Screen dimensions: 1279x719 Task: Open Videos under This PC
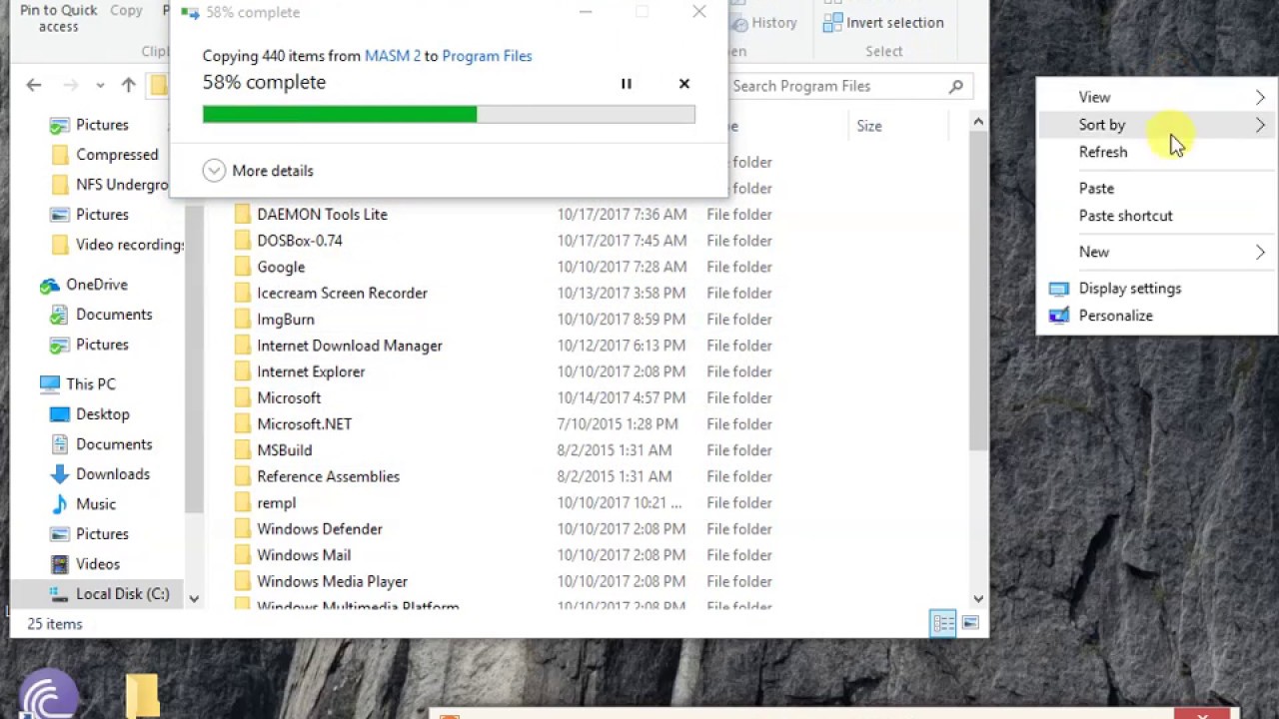(x=98, y=564)
